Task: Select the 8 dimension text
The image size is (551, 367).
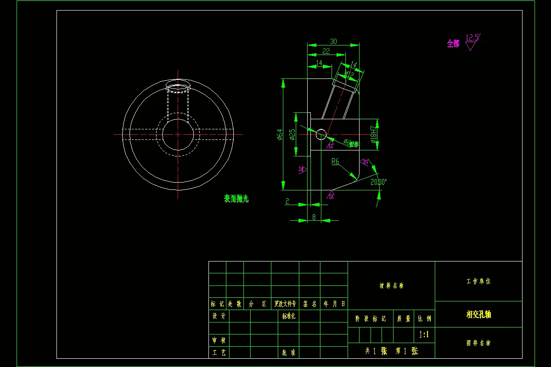Action: coord(314,217)
